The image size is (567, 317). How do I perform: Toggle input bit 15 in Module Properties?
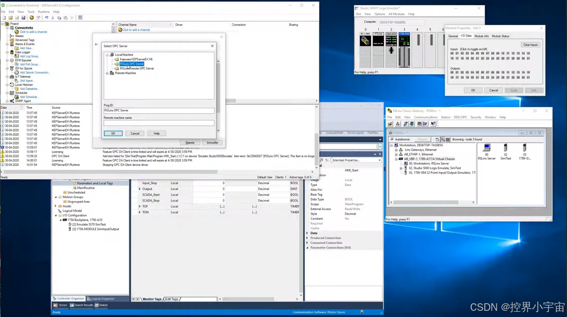click(x=528, y=53)
